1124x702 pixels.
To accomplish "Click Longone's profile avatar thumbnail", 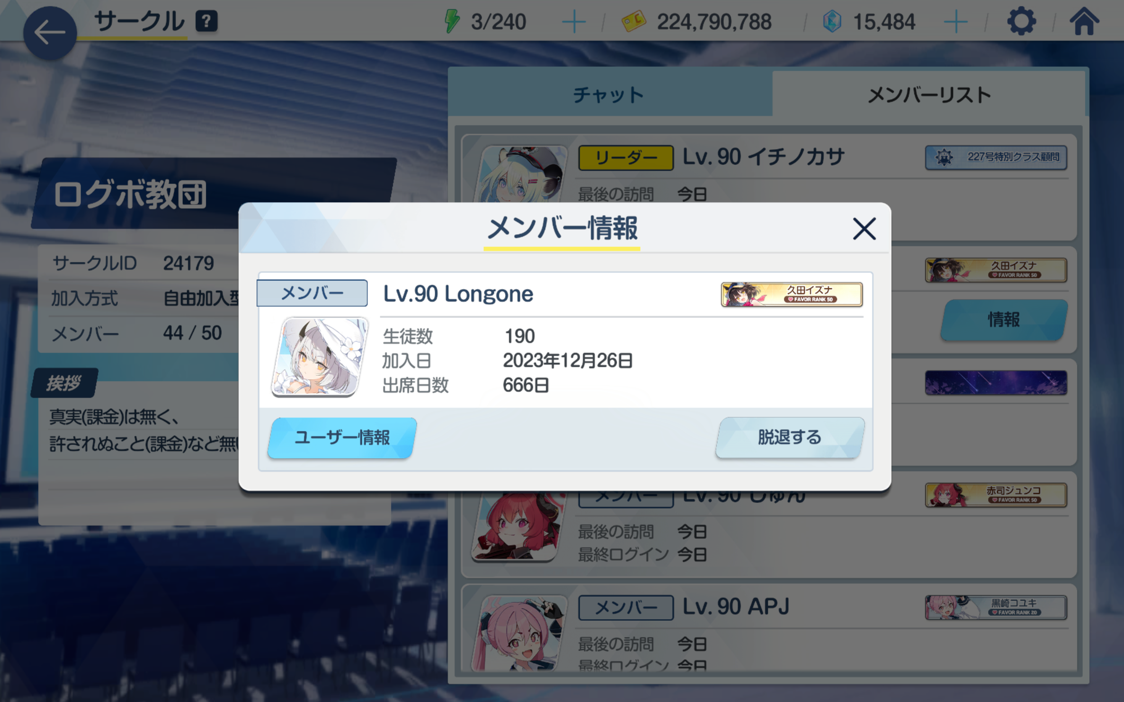I will [x=320, y=357].
